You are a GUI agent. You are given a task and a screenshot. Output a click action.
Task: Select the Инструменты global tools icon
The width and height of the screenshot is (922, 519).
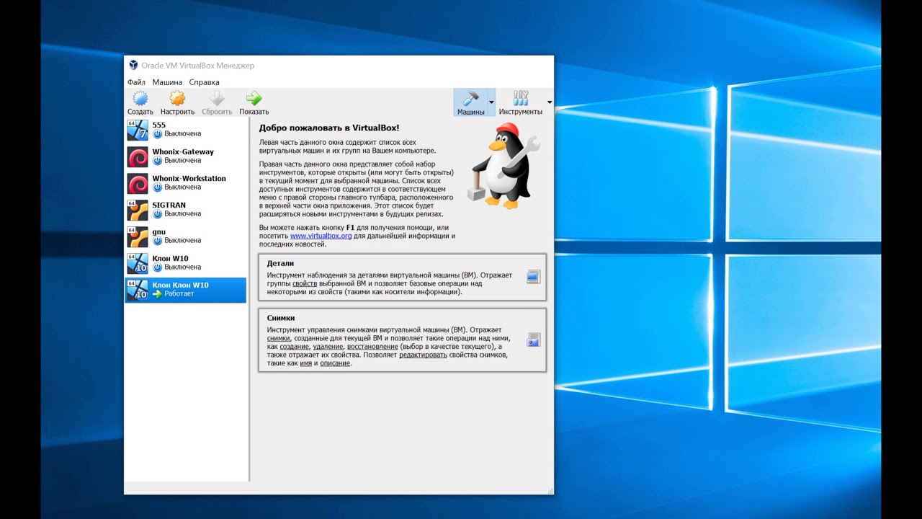(x=520, y=99)
